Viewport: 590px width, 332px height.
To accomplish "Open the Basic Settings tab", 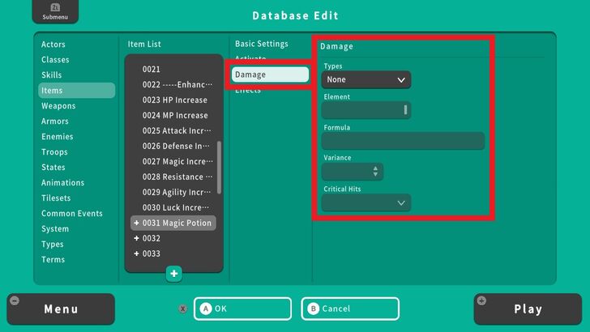I will (x=261, y=44).
